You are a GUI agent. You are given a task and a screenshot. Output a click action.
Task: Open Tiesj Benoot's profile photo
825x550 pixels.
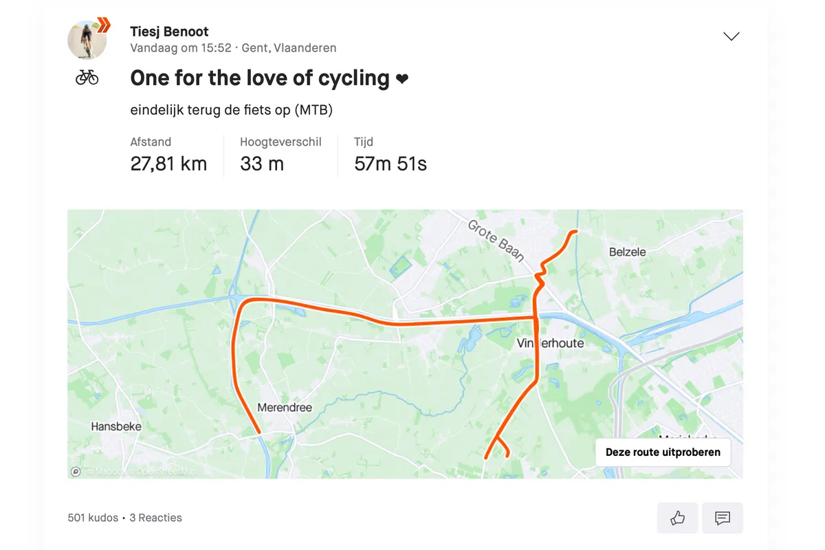click(87, 40)
